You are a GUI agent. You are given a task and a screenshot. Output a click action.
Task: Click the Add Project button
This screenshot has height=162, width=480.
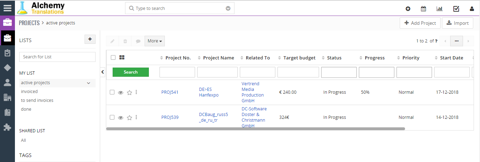(420, 23)
